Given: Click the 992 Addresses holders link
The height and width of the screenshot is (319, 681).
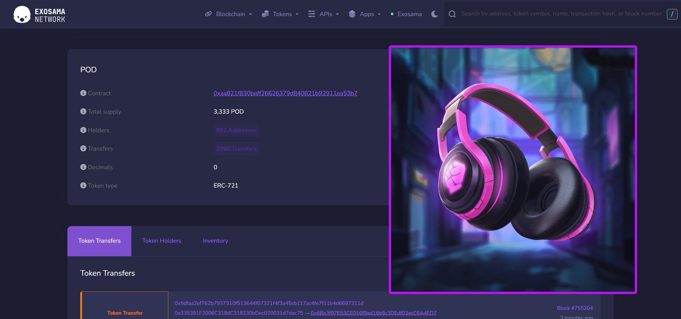Looking at the screenshot, I should [236, 130].
